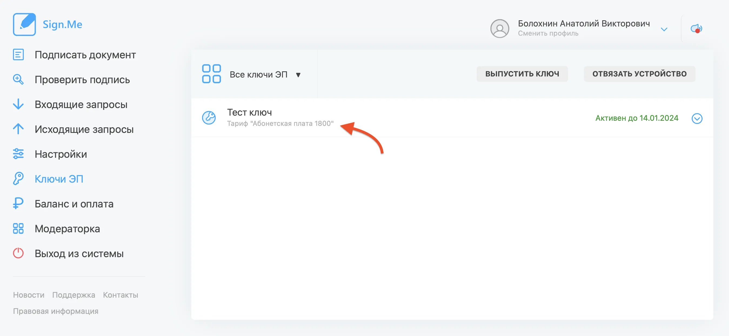Screen dimensions: 729x336
Task: Select the Тест ключ row title
Action: pyautogui.click(x=250, y=112)
